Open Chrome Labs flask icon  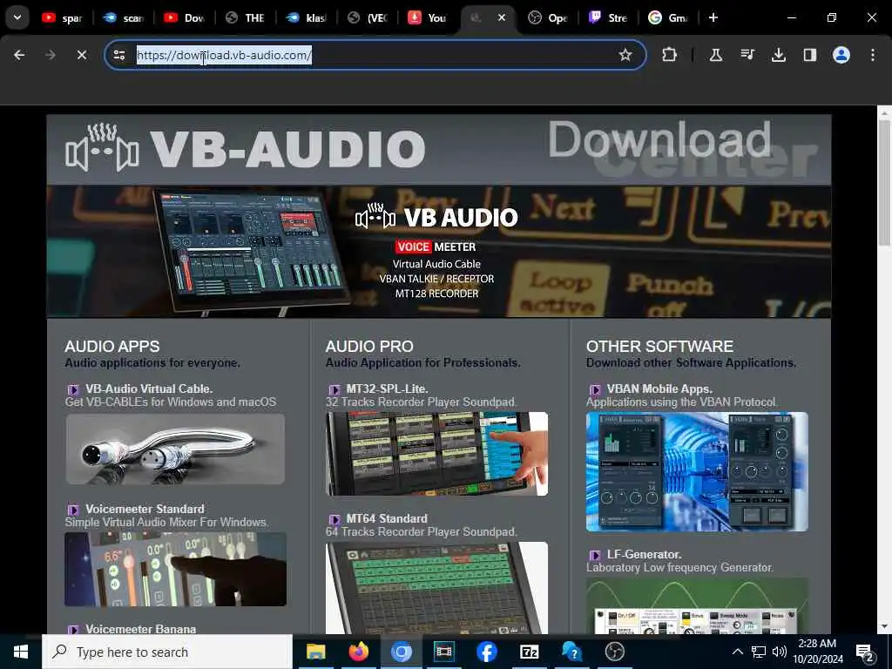coord(716,55)
